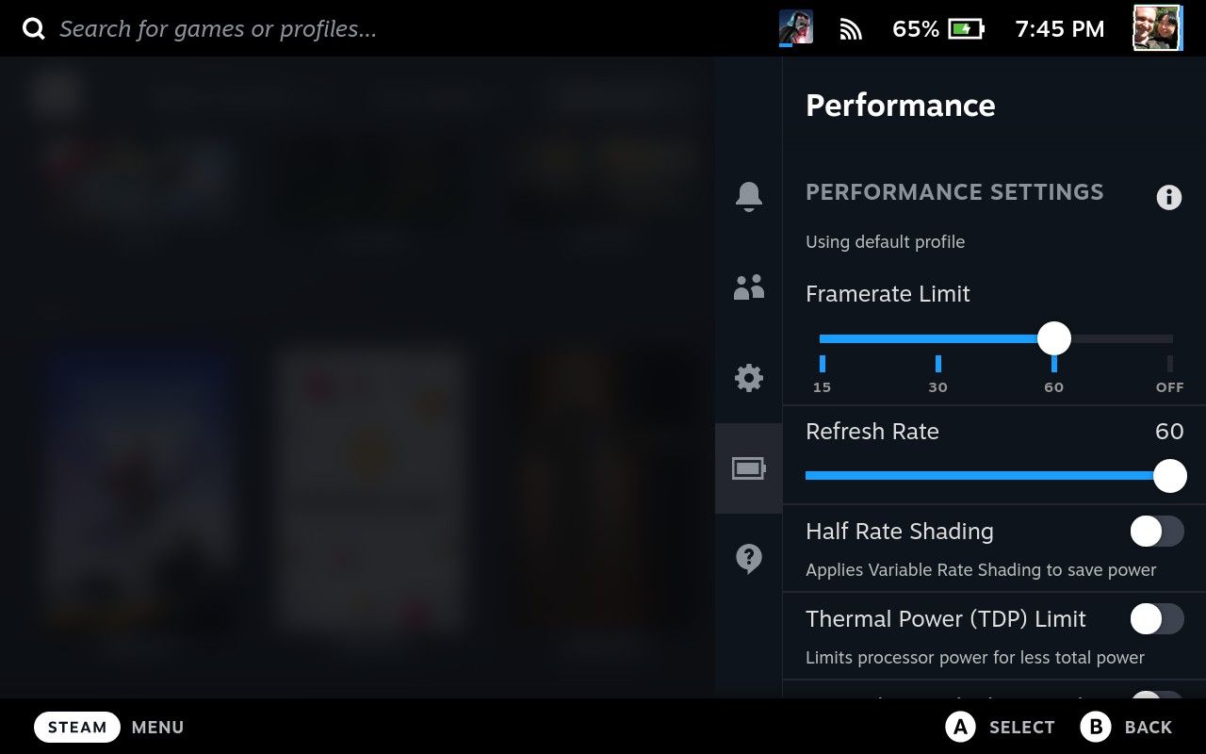Open the Help question mark tab

pos(748,559)
